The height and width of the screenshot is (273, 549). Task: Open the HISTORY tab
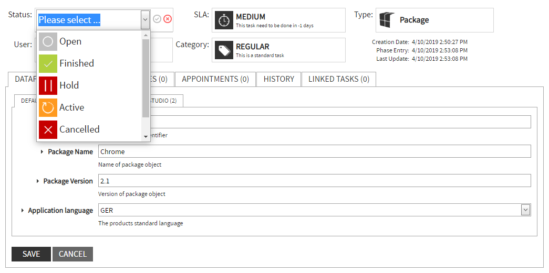(278, 79)
